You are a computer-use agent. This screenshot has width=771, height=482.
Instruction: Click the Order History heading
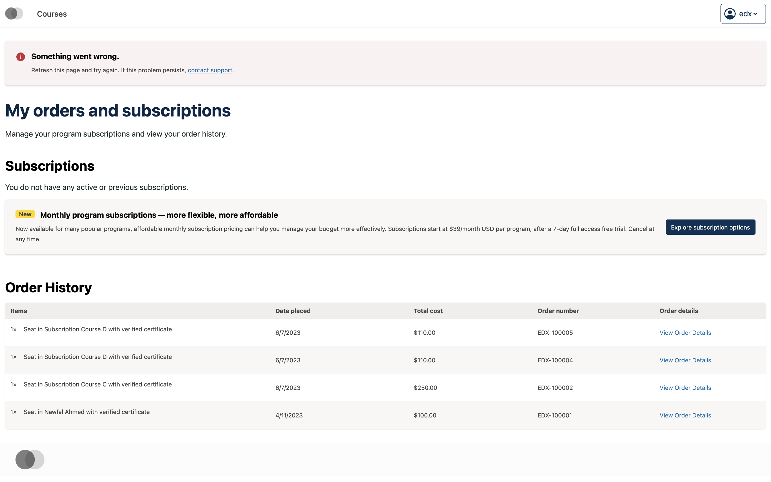tap(48, 287)
